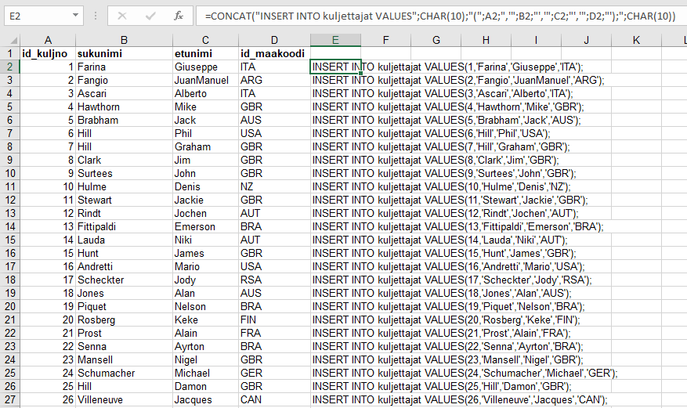Select column C header

[205, 40]
